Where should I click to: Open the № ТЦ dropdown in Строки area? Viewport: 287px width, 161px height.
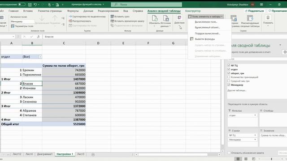pyautogui.click(x=255, y=135)
